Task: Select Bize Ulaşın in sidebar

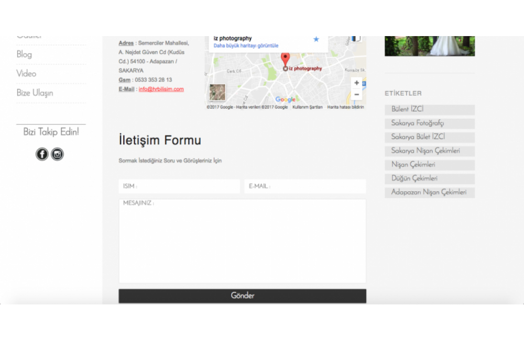Action: pyautogui.click(x=35, y=93)
